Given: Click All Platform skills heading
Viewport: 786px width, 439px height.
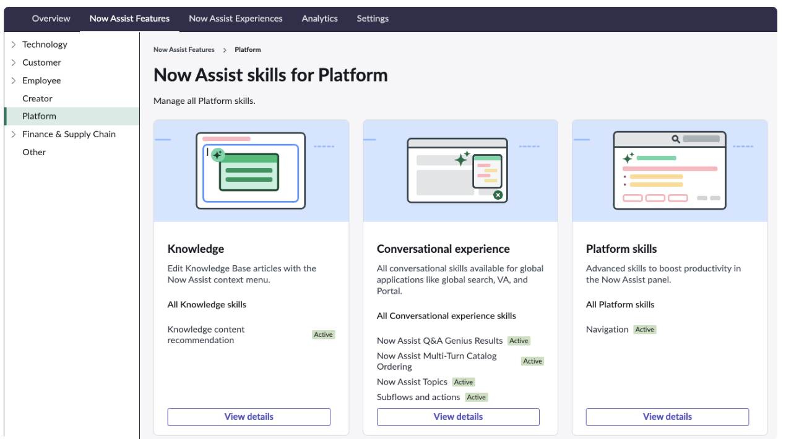Looking at the screenshot, I should point(620,304).
